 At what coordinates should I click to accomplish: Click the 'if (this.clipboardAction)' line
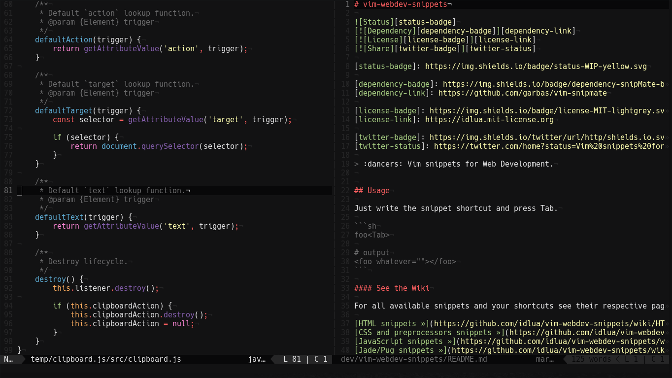[112, 306]
